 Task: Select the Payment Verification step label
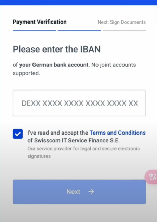point(40,22)
